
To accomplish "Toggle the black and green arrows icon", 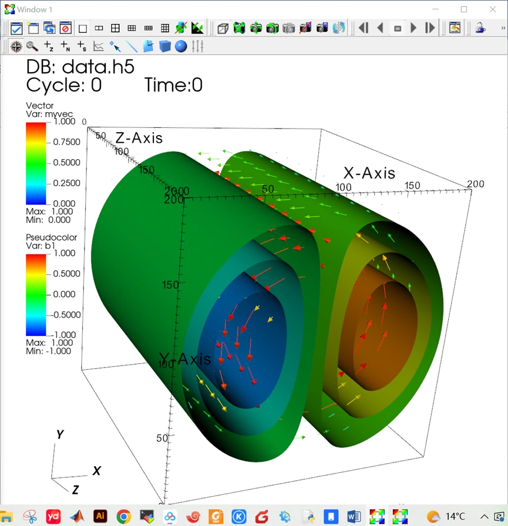I will point(198,28).
